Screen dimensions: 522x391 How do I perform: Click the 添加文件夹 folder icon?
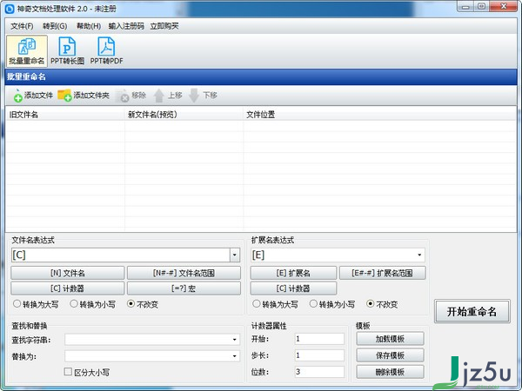pos(64,96)
